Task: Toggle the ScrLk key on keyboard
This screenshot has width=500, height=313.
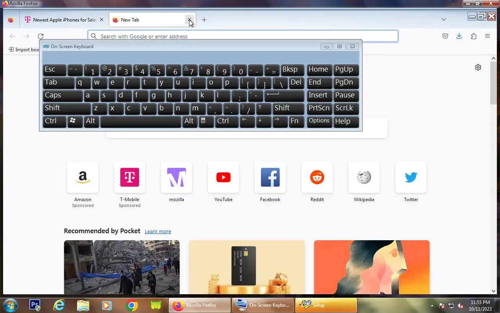Action: 346,109
